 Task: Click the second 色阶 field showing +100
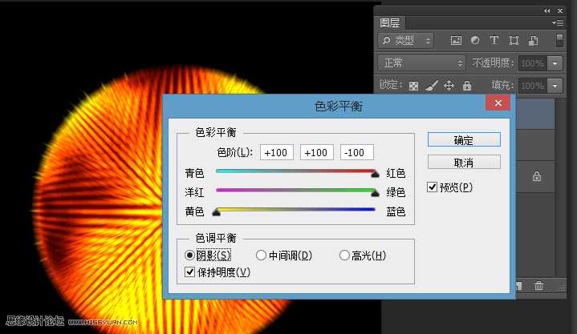pos(317,152)
